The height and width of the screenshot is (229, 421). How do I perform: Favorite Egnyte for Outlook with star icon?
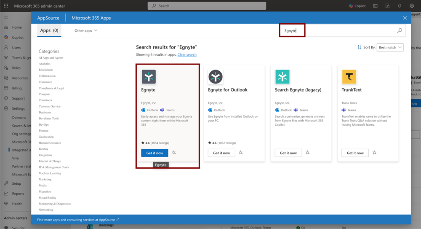241,153
